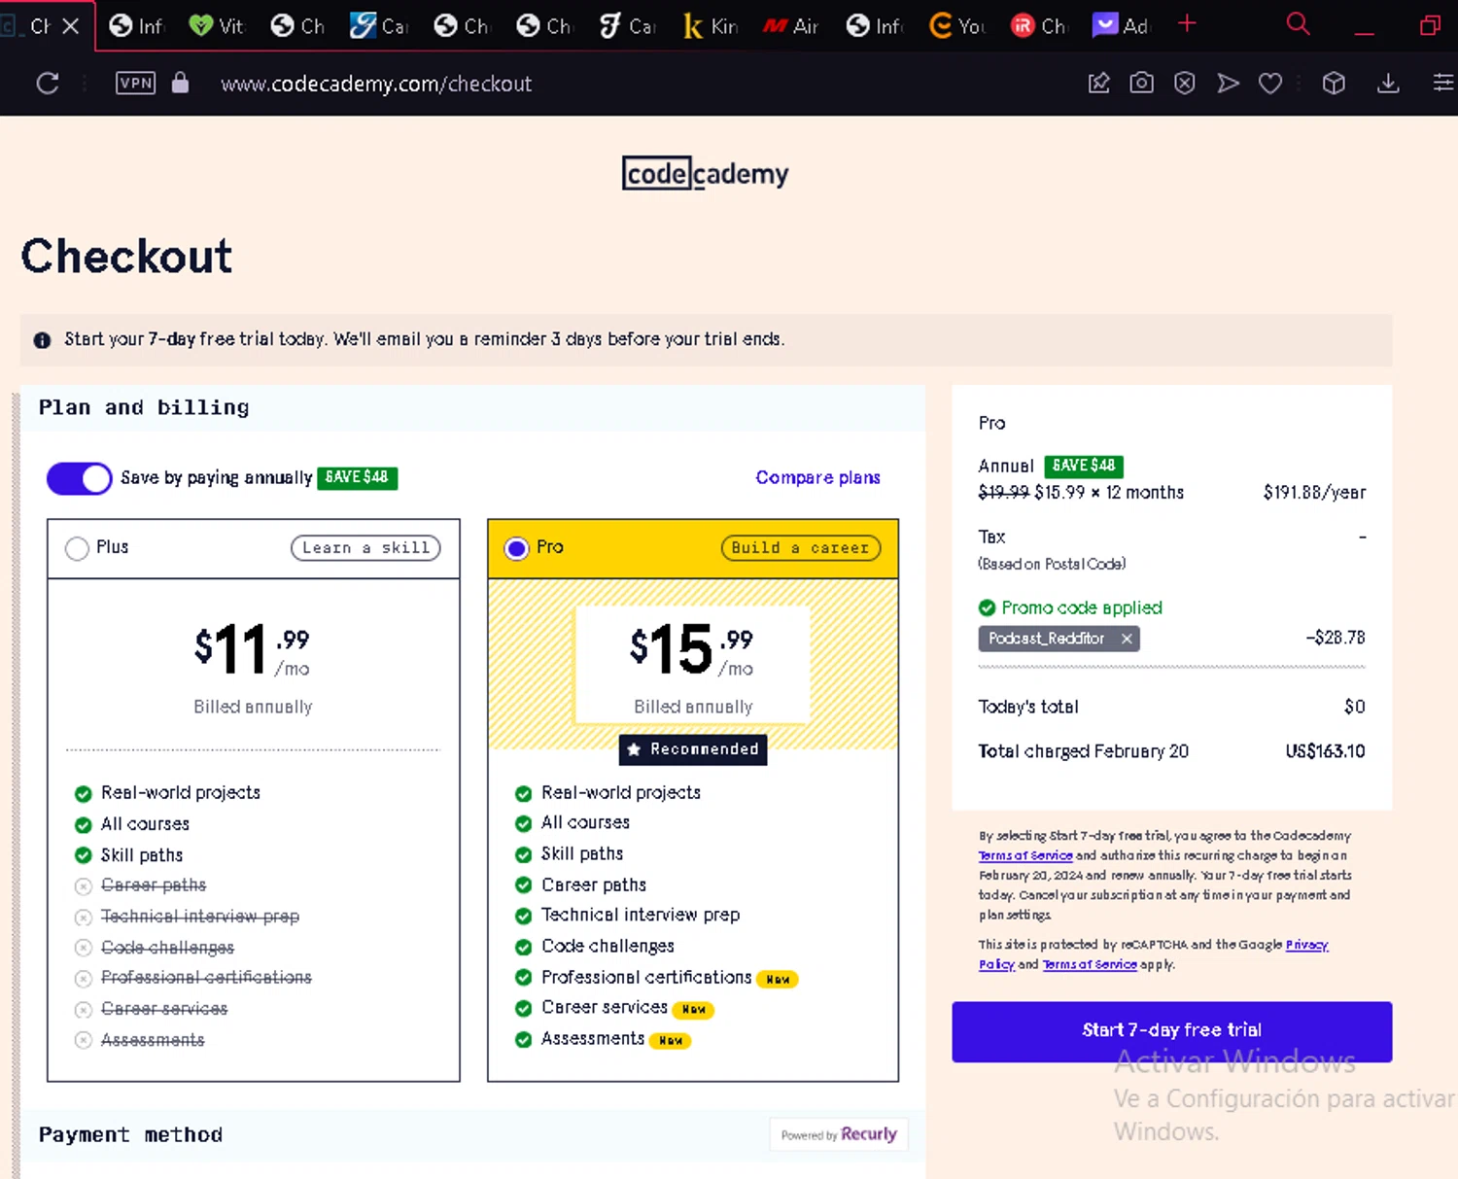Open the ad blocker shield icon

1184,84
